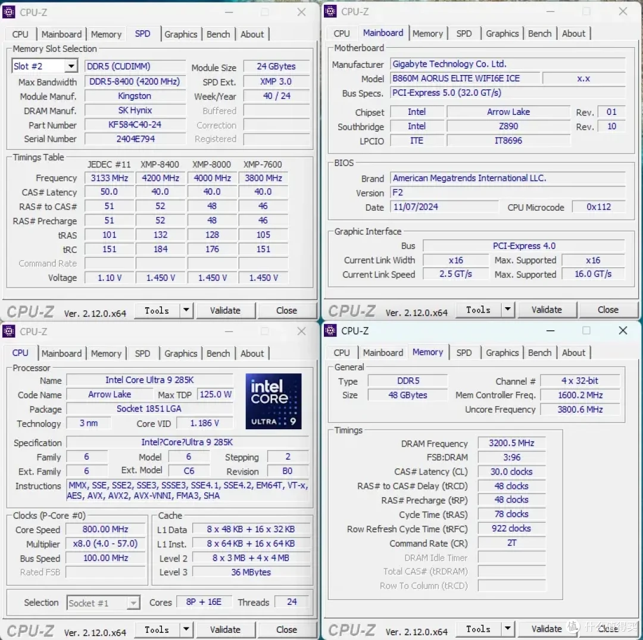Click Validate button in SPD window
The width and height of the screenshot is (643, 640).
tap(225, 310)
